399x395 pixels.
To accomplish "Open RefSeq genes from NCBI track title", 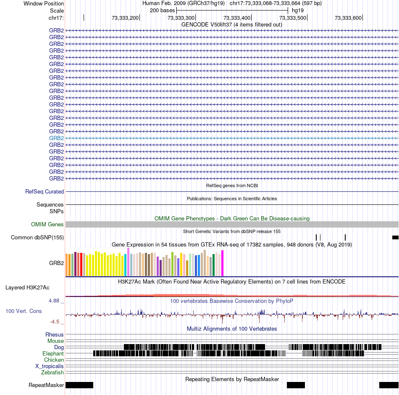I will (x=232, y=186).
